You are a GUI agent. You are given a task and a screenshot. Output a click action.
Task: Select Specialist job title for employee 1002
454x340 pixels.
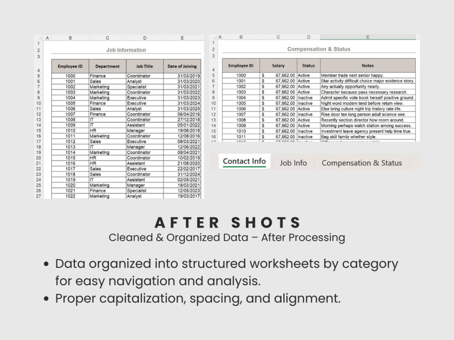pyautogui.click(x=144, y=87)
